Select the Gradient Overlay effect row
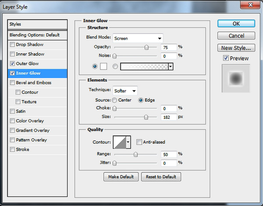263x206 pixels. tap(37, 130)
